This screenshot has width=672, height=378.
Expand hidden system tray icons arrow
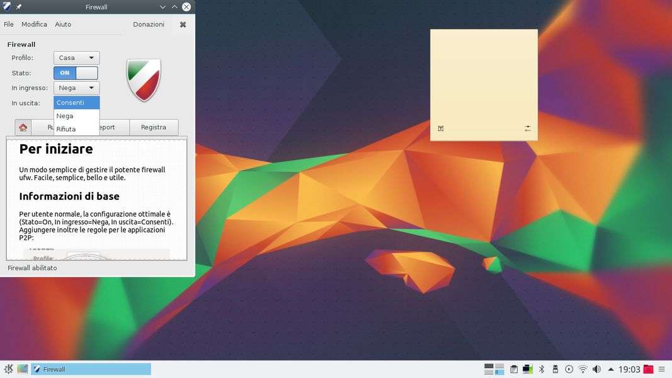click(x=611, y=369)
